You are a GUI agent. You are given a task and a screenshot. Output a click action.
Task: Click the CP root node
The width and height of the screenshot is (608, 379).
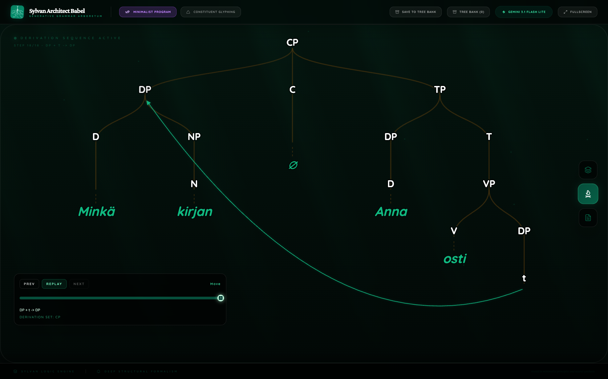pyautogui.click(x=292, y=42)
